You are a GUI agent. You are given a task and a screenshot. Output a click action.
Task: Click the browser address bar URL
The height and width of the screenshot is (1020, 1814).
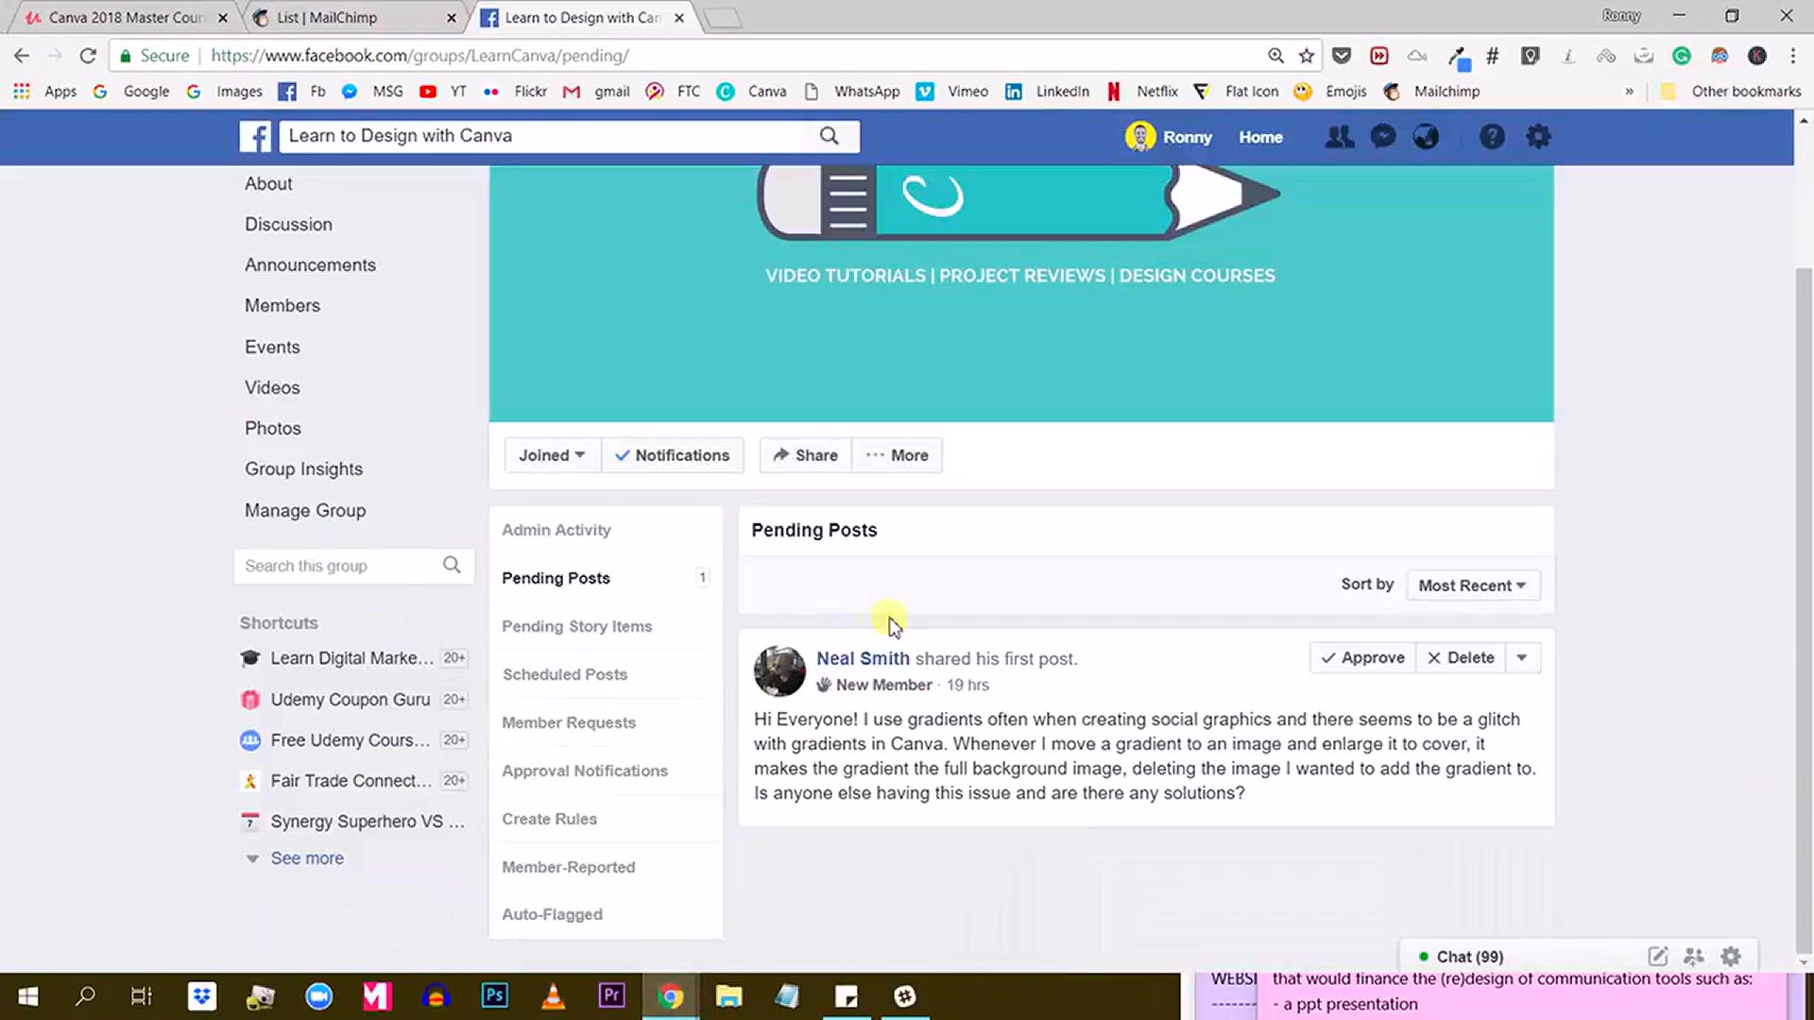(x=419, y=56)
